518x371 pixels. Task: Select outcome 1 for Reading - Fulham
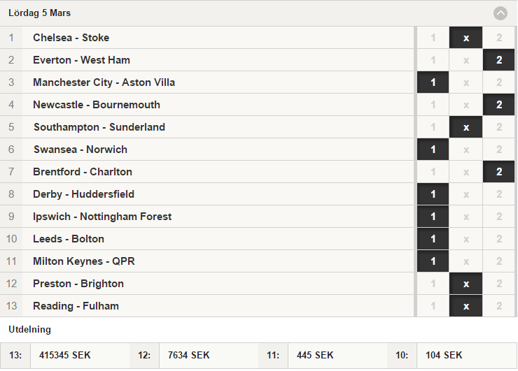click(433, 306)
